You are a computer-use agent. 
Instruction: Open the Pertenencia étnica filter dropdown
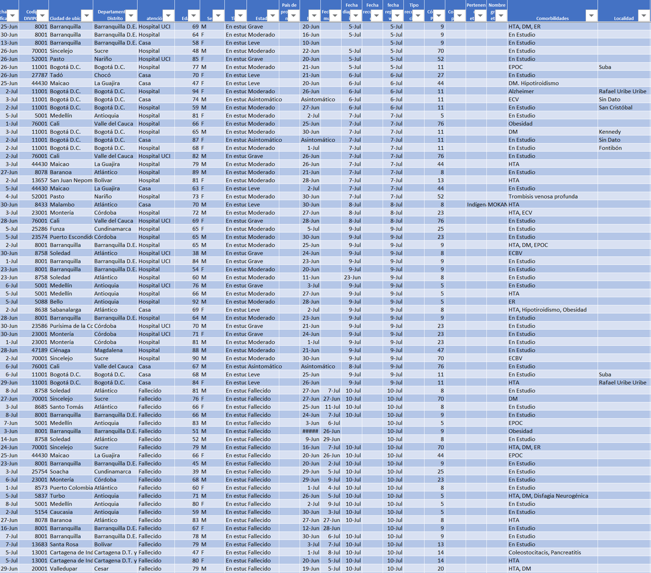point(481,16)
